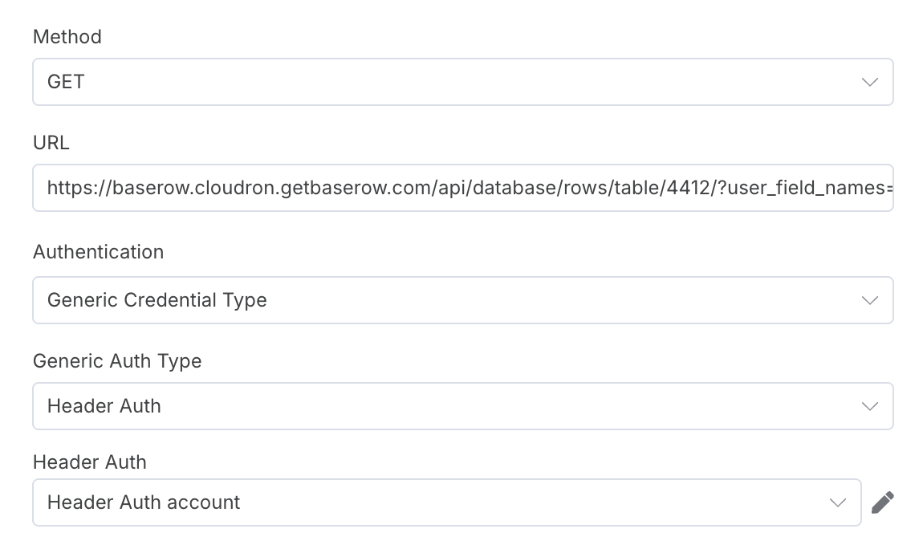Click the Generic Credential Type value text
This screenshot has width=923, height=549.
click(x=157, y=300)
